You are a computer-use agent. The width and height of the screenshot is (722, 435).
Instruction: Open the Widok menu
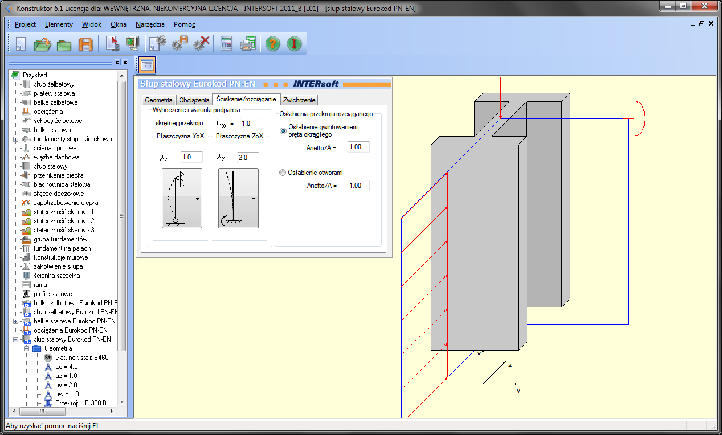click(92, 24)
